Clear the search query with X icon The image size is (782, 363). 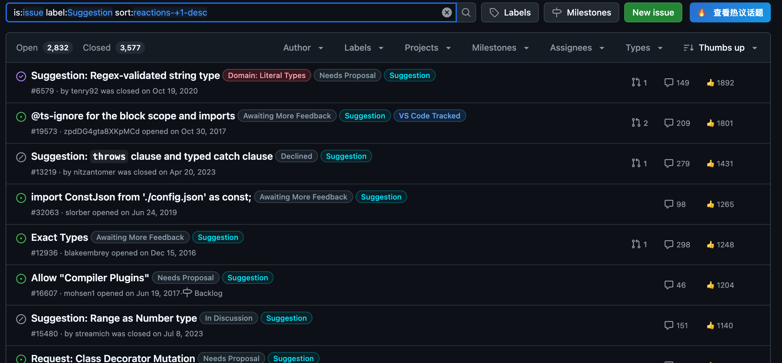447,12
